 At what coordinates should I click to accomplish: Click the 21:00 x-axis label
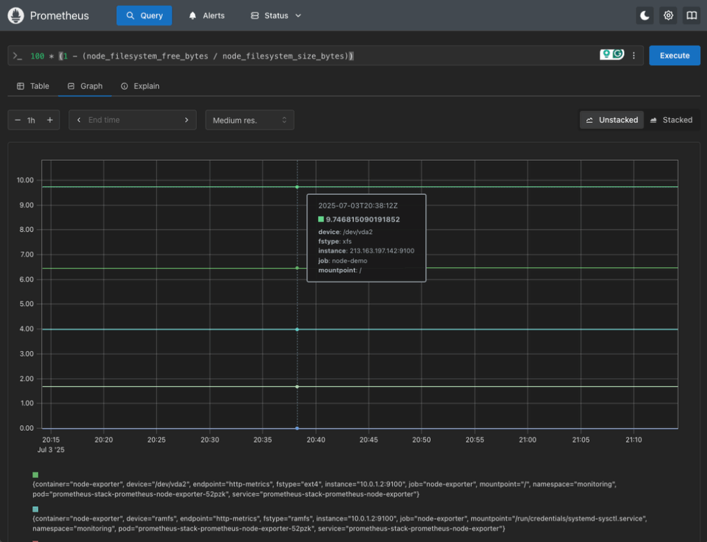(527, 440)
